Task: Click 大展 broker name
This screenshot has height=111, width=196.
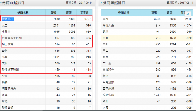Action: click(106, 108)
